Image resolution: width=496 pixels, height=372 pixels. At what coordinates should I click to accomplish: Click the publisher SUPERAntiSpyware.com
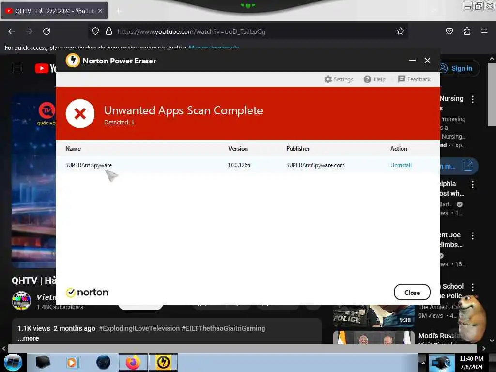tap(315, 165)
